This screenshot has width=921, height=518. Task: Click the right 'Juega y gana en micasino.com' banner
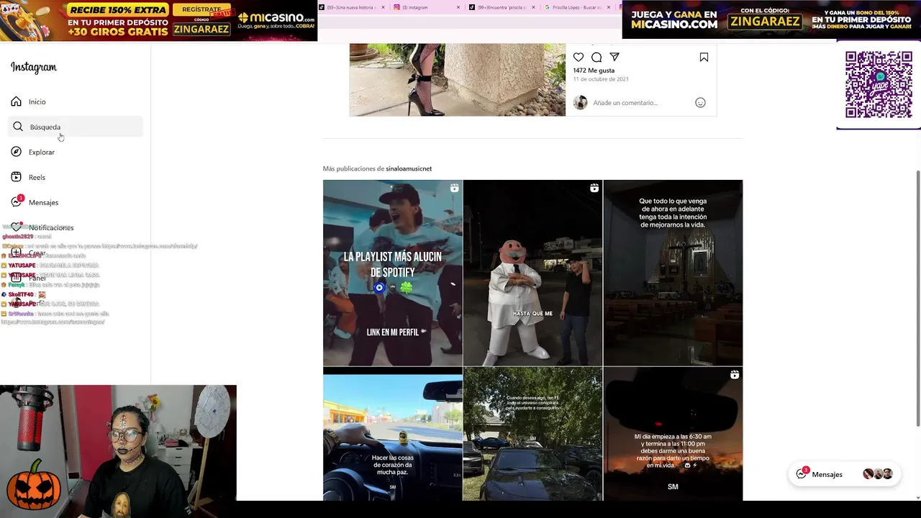click(x=771, y=20)
